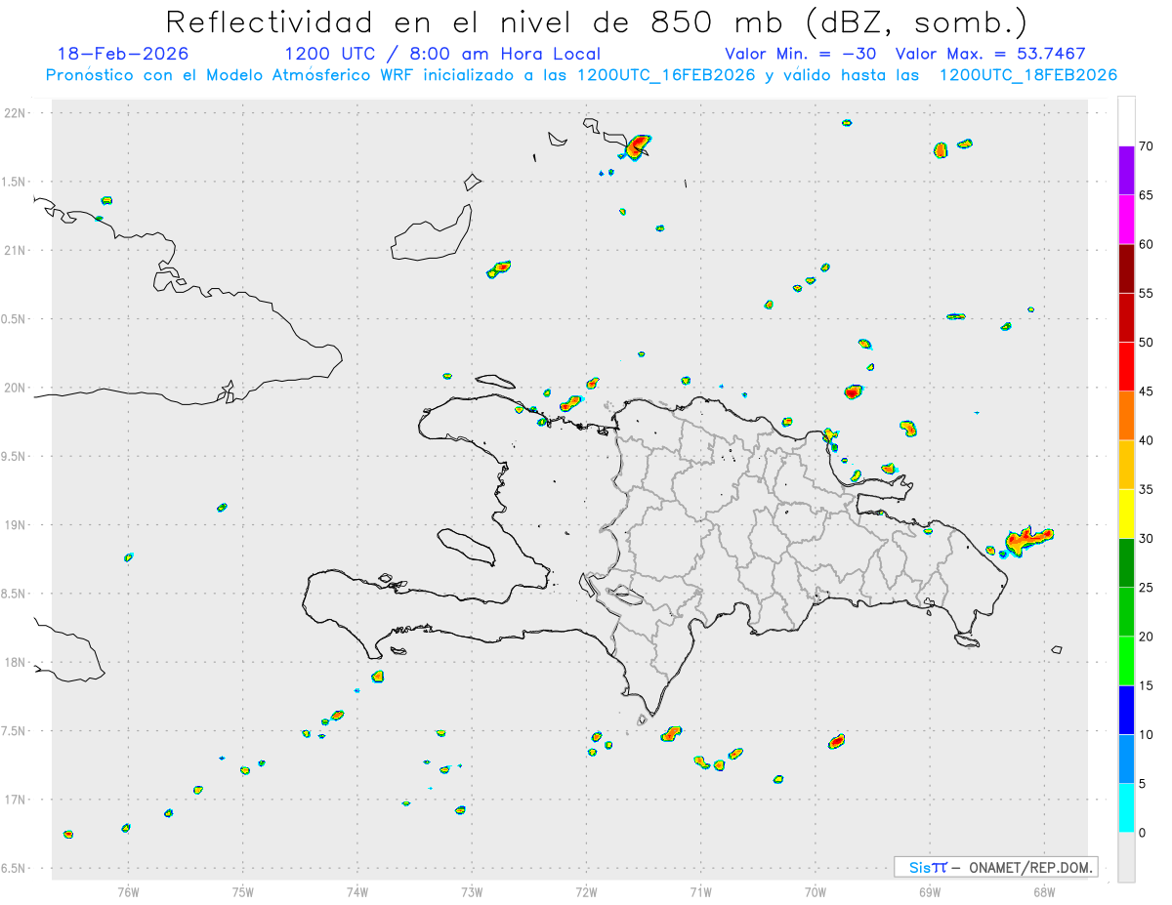The width and height of the screenshot is (1172, 905).
Task: Click the "68W" longitude label
Action: (1044, 890)
